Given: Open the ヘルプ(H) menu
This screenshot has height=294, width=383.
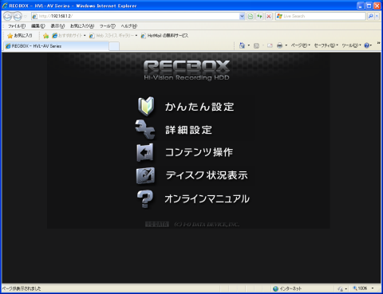Looking at the screenshot, I should point(128,26).
